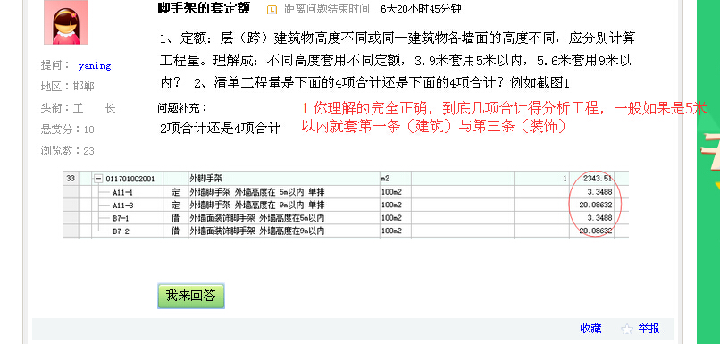Click the 定 type cell for A11-1

click(175, 192)
